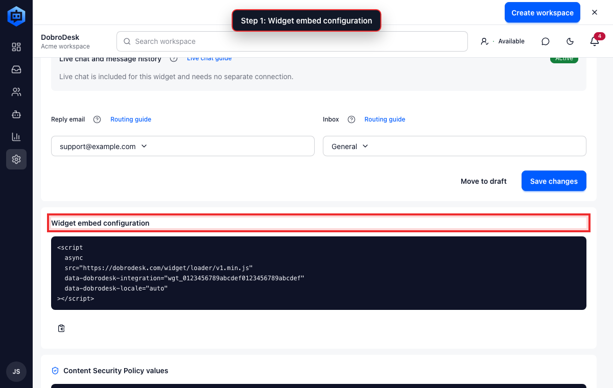The height and width of the screenshot is (388, 613).
Task: Open the chat bubble icon in header
Action: click(x=546, y=41)
